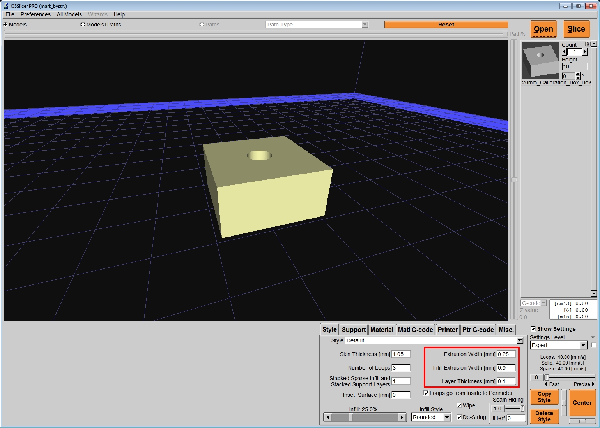600x428 pixels.
Task: Click right arrow of Infill scrollbar
Action: click(402, 417)
